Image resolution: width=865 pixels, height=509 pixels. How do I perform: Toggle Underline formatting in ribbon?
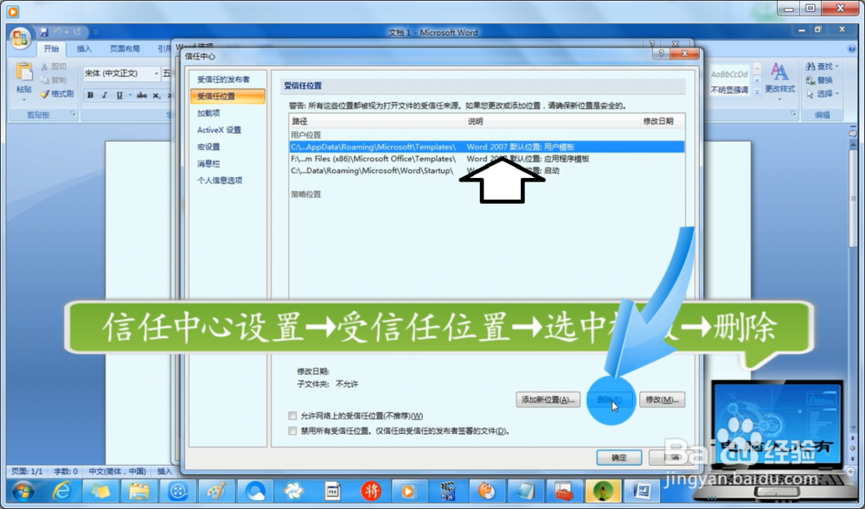(119, 95)
